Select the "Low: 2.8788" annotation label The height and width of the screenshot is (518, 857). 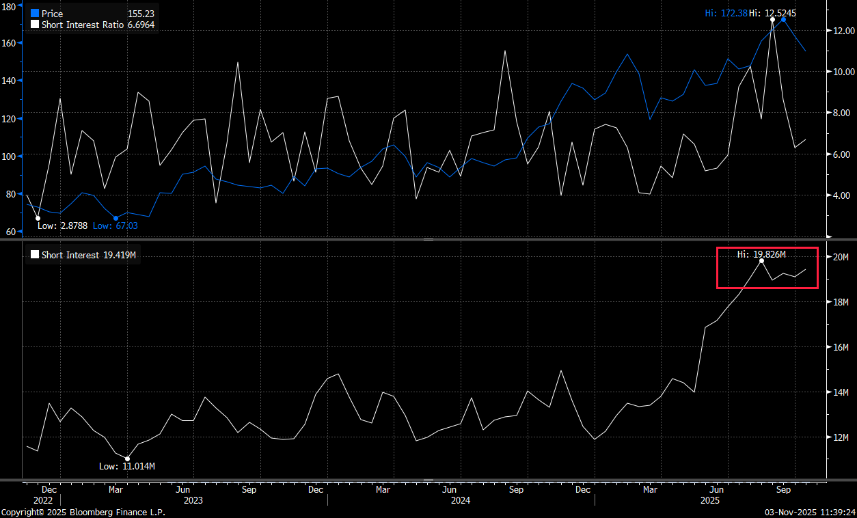pos(63,226)
